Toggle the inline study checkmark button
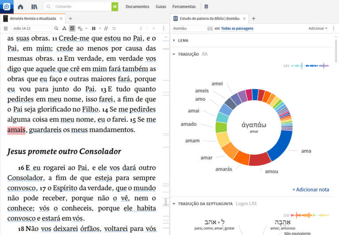Image resolution: width=339 pixels, height=235 pixels. (x=72, y=28)
